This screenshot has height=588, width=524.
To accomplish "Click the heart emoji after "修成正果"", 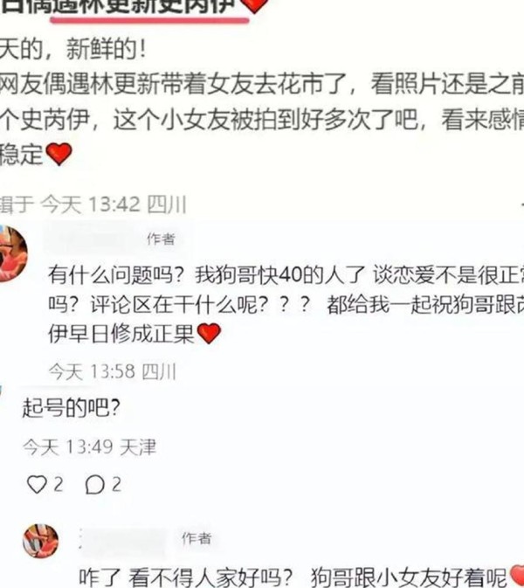I will click(209, 333).
